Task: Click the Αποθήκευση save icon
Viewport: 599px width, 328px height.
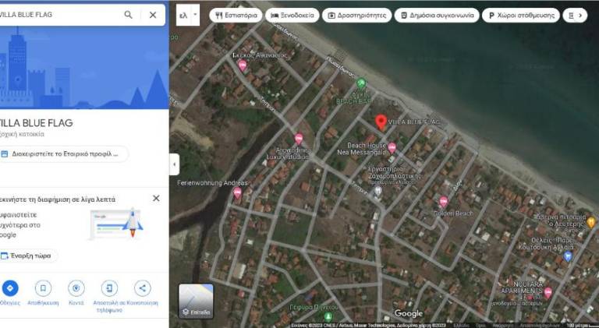Action: pyautogui.click(x=43, y=288)
